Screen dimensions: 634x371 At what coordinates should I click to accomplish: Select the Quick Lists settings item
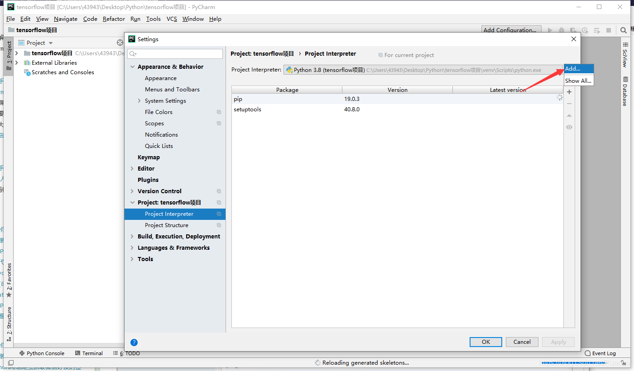pyautogui.click(x=159, y=146)
